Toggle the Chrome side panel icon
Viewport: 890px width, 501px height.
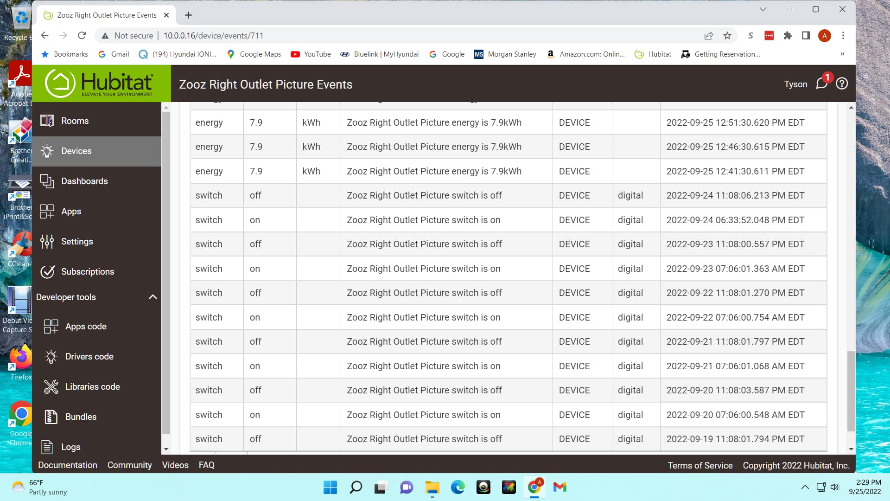pyautogui.click(x=806, y=36)
